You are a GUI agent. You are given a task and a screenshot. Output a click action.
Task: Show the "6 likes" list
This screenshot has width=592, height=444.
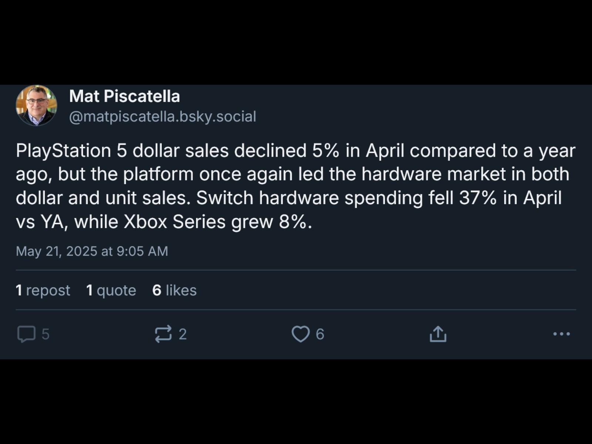coord(174,290)
